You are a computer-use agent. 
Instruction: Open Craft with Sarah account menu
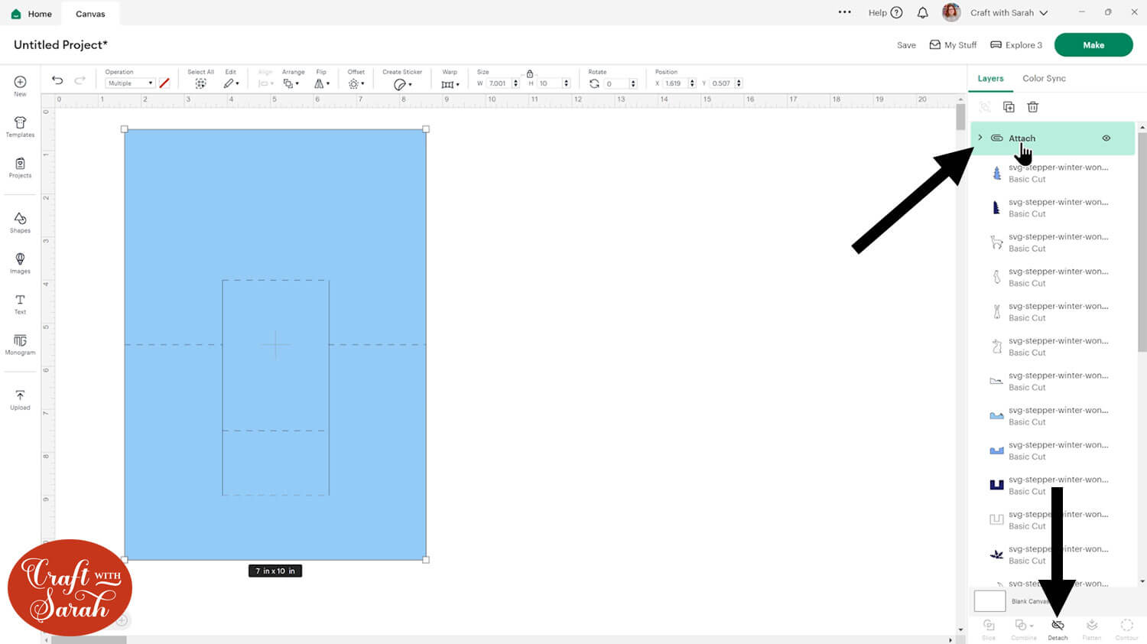pos(1008,13)
